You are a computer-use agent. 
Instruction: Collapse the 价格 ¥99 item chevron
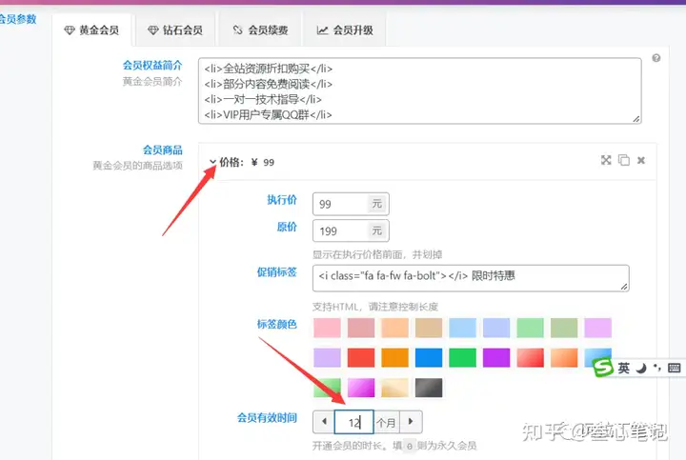point(212,162)
